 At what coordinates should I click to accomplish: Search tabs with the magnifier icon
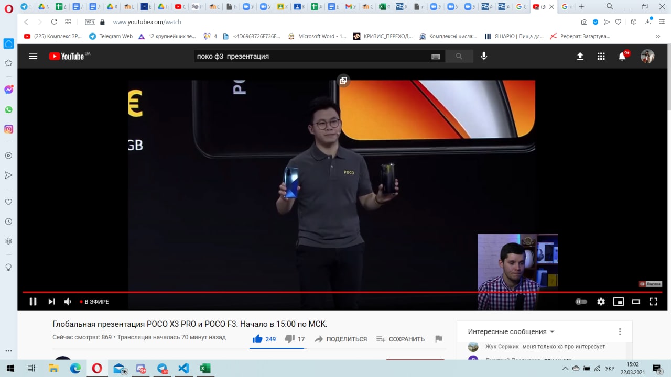point(610,7)
